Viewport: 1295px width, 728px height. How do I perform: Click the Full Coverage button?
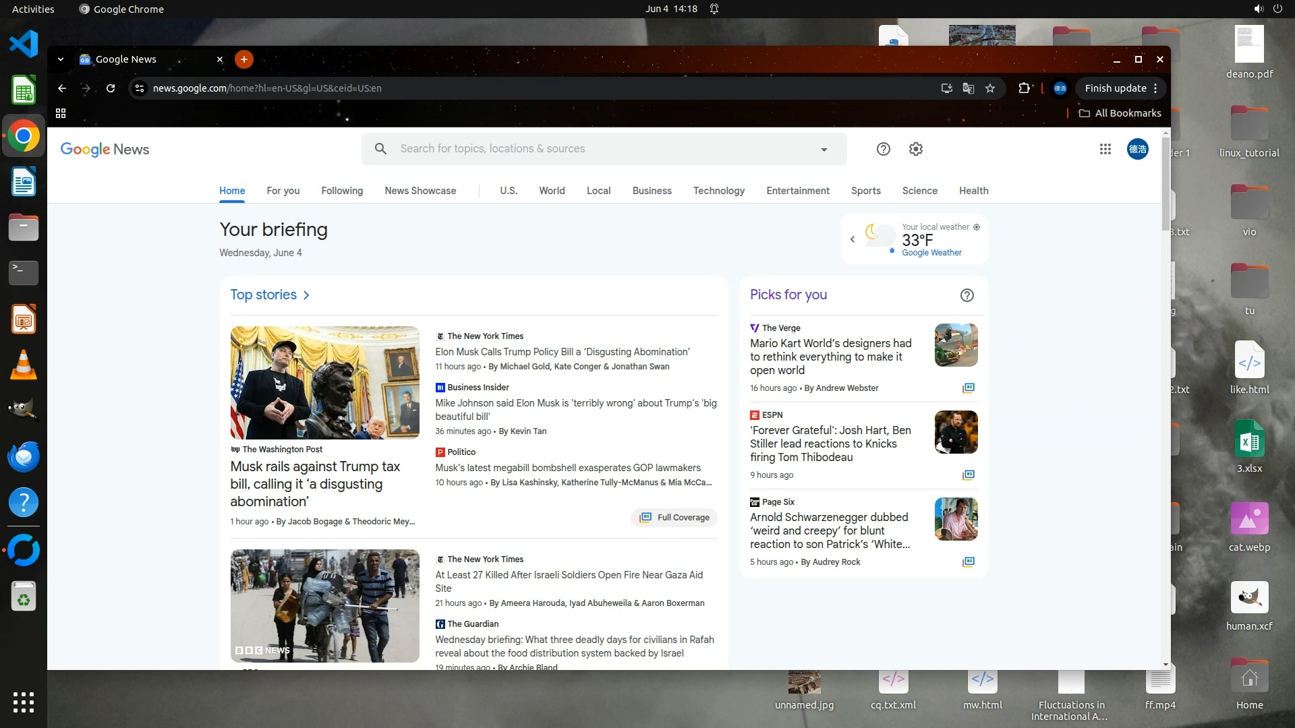point(674,517)
